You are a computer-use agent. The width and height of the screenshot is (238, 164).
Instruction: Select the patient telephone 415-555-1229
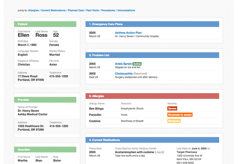(x=58, y=76)
